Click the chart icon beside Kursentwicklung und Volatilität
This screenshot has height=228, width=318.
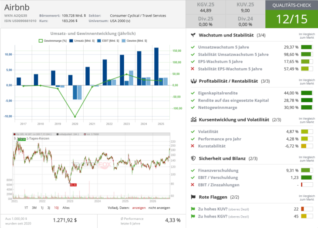[193, 120]
